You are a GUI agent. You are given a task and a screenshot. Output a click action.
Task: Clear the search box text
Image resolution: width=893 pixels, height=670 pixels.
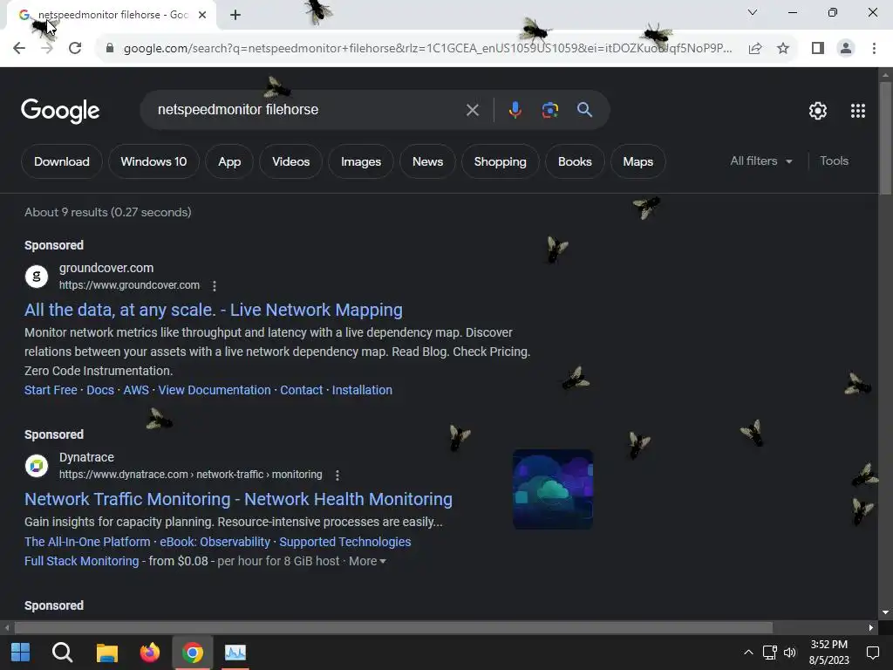click(472, 110)
